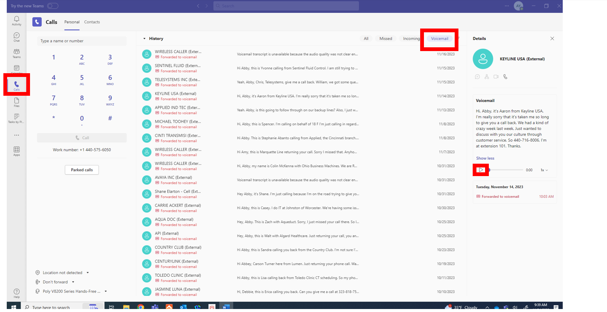Filter call history by All

click(366, 39)
